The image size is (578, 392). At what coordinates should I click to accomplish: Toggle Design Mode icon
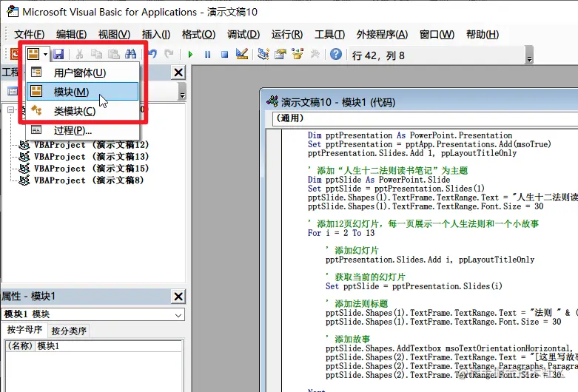pyautogui.click(x=242, y=54)
